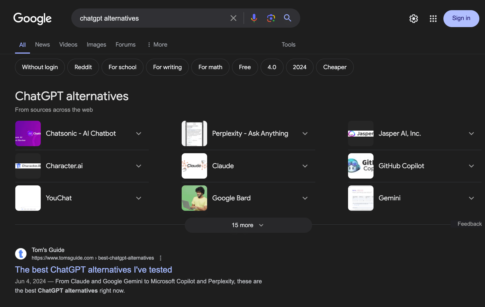The height and width of the screenshot is (307, 485).
Task: Click the tomsguide.com URL breadcrumb
Action: pyautogui.click(x=93, y=258)
